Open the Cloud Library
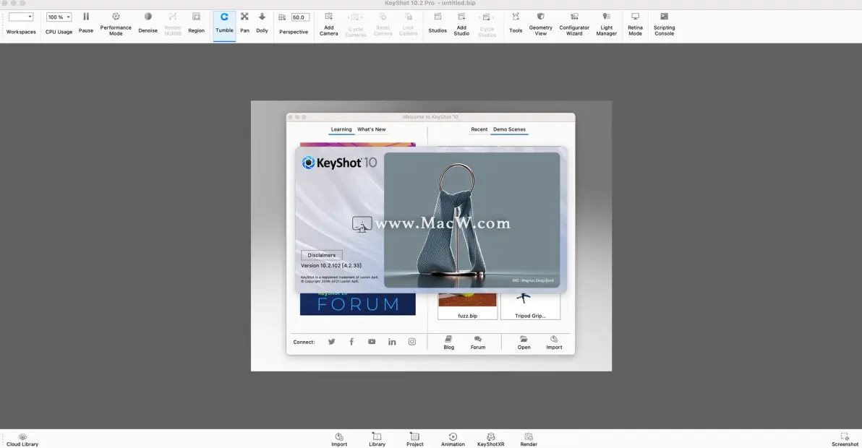862x448 pixels. pos(22,440)
